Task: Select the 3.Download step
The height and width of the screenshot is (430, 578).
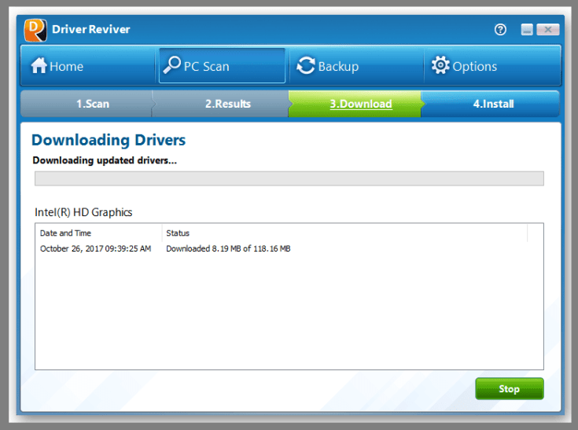Action: pyautogui.click(x=356, y=104)
